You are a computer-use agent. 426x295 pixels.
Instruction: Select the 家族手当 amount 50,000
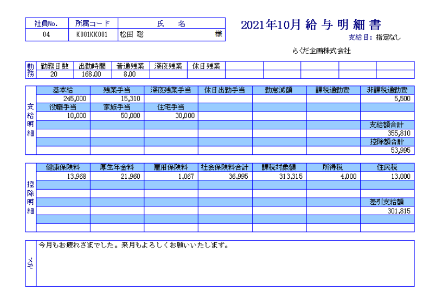pyautogui.click(x=130, y=116)
